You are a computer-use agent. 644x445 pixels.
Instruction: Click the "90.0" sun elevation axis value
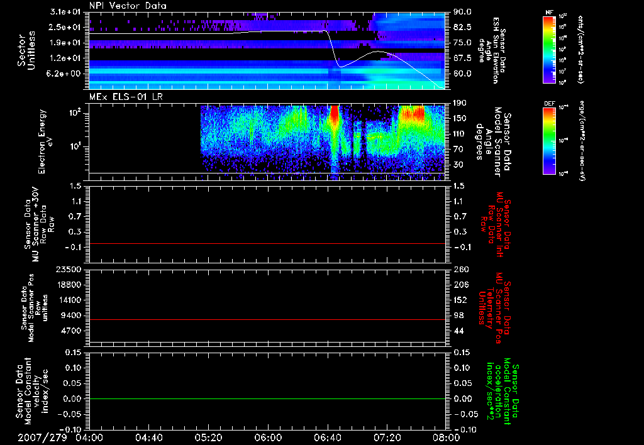(462, 12)
